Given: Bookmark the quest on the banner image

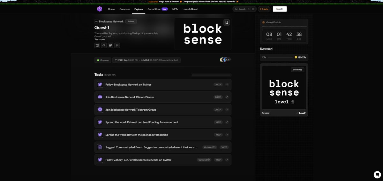Looking at the screenshot, I should 227,22.
